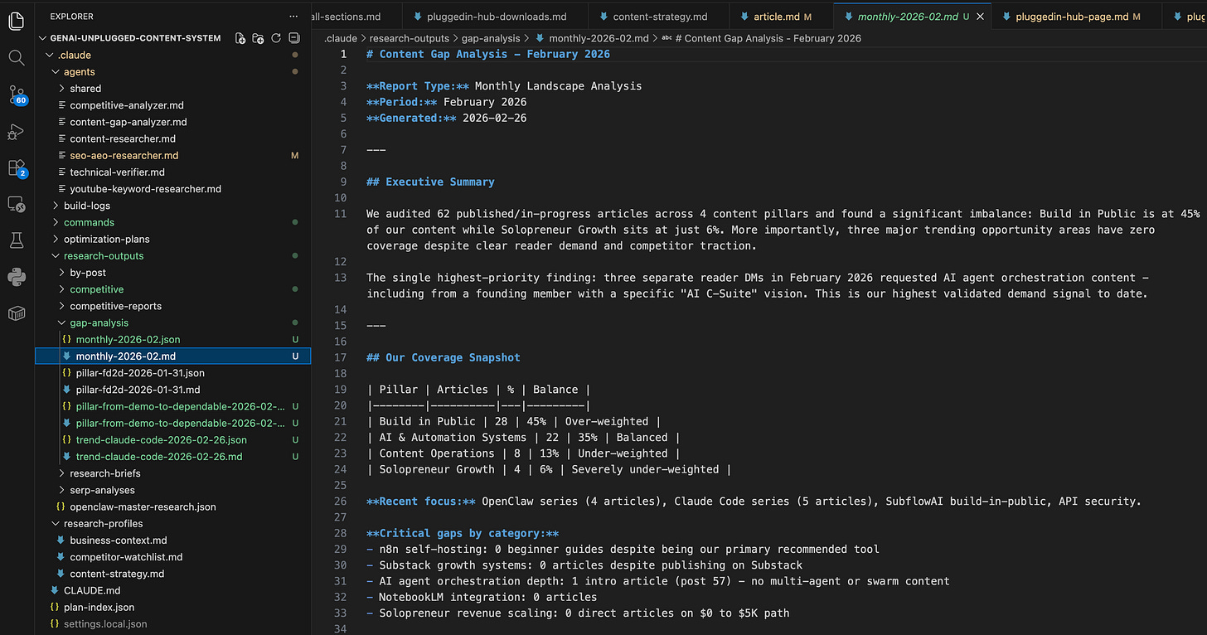Click gap-analysis in the breadcrumb path
1207x635 pixels.
click(x=491, y=38)
